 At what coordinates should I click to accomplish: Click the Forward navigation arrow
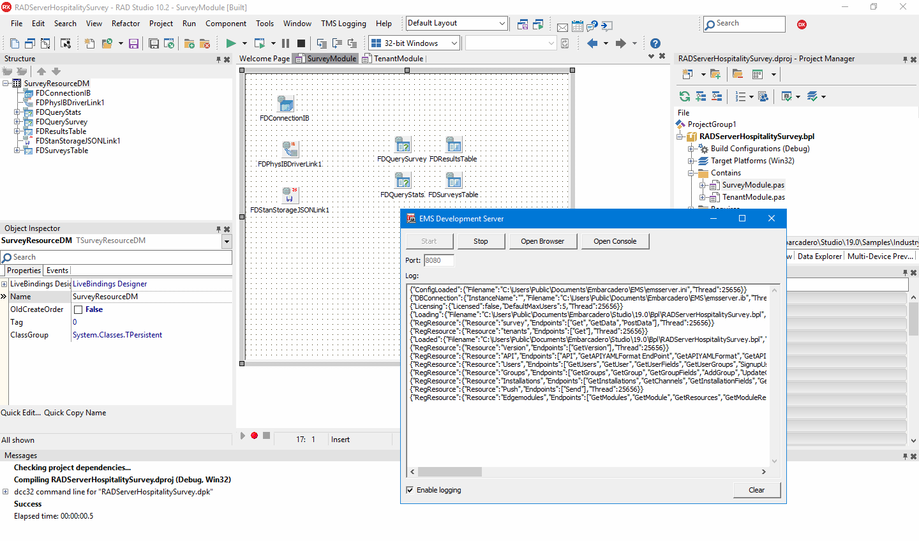point(621,43)
